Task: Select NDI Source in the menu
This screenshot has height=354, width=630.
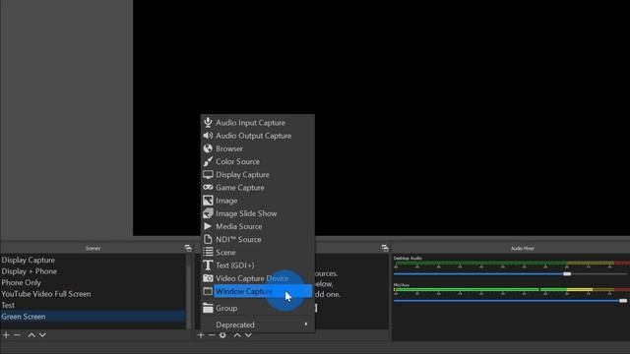Action: [x=258, y=239]
